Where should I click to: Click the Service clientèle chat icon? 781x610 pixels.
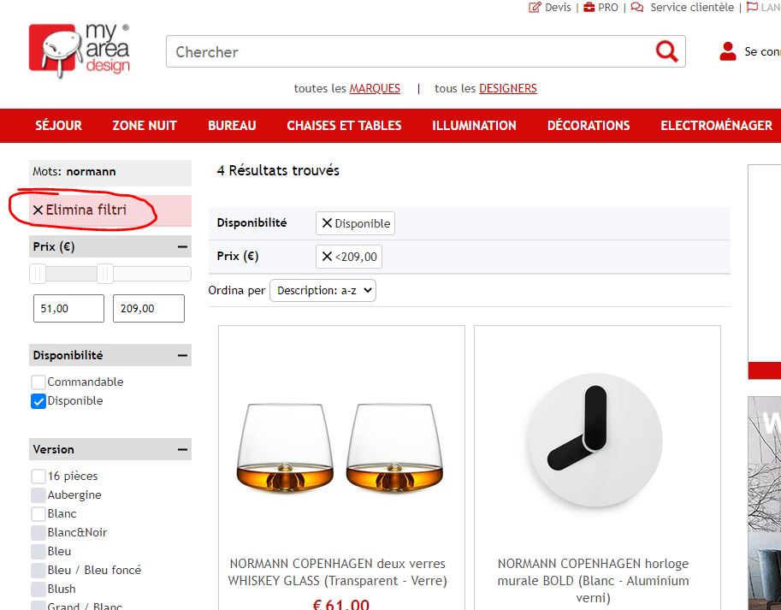pyautogui.click(x=637, y=8)
